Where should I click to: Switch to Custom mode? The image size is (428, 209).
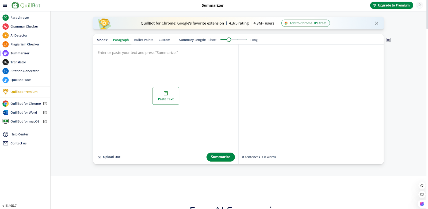[164, 40]
